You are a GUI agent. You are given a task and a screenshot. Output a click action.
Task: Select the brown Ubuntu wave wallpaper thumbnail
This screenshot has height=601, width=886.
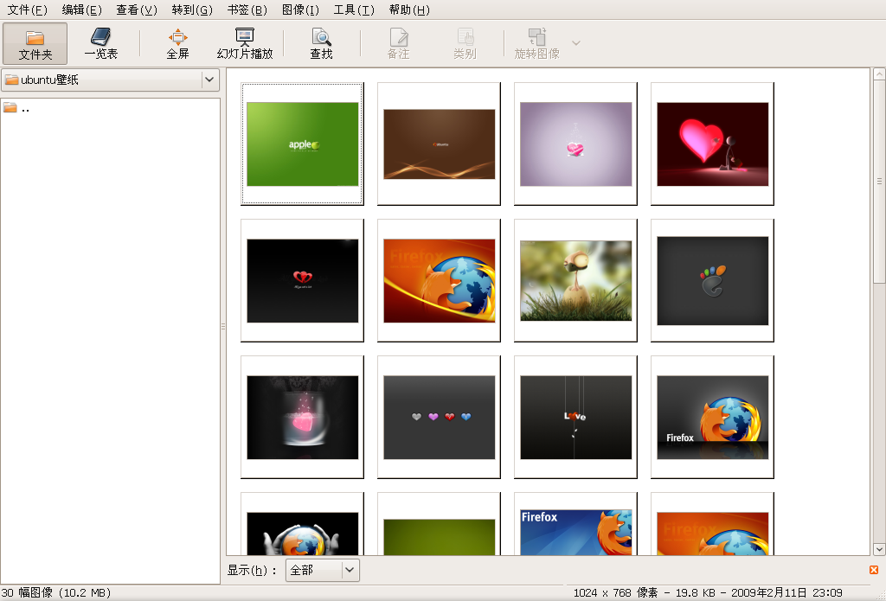pyautogui.click(x=439, y=144)
